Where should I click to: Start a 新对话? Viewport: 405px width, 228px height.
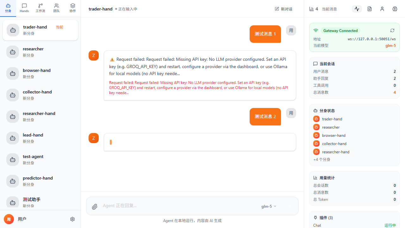pos(283,9)
